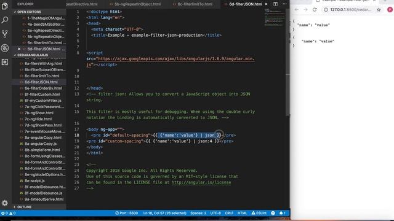
Task: Follow the angularjs googleapis script URL
Action: [x=176, y=59]
